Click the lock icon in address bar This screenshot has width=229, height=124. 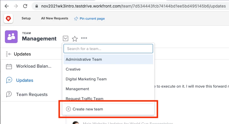tap(37, 6)
